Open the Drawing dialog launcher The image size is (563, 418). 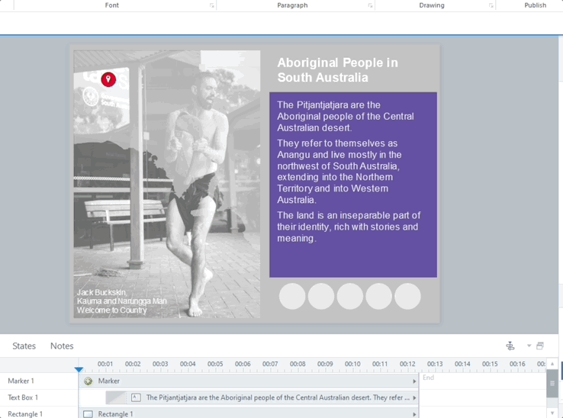coord(491,6)
